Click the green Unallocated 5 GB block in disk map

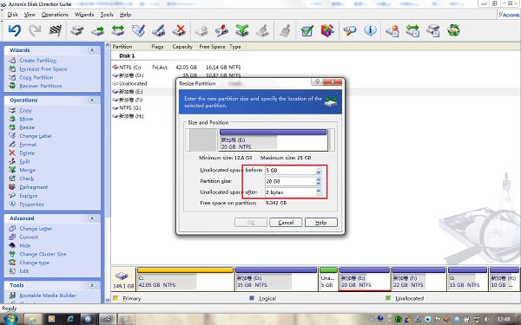(x=328, y=279)
